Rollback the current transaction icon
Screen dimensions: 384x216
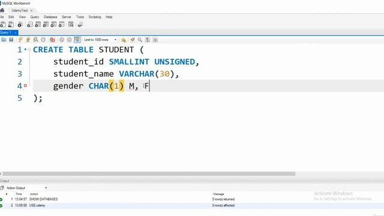click(x=70, y=40)
